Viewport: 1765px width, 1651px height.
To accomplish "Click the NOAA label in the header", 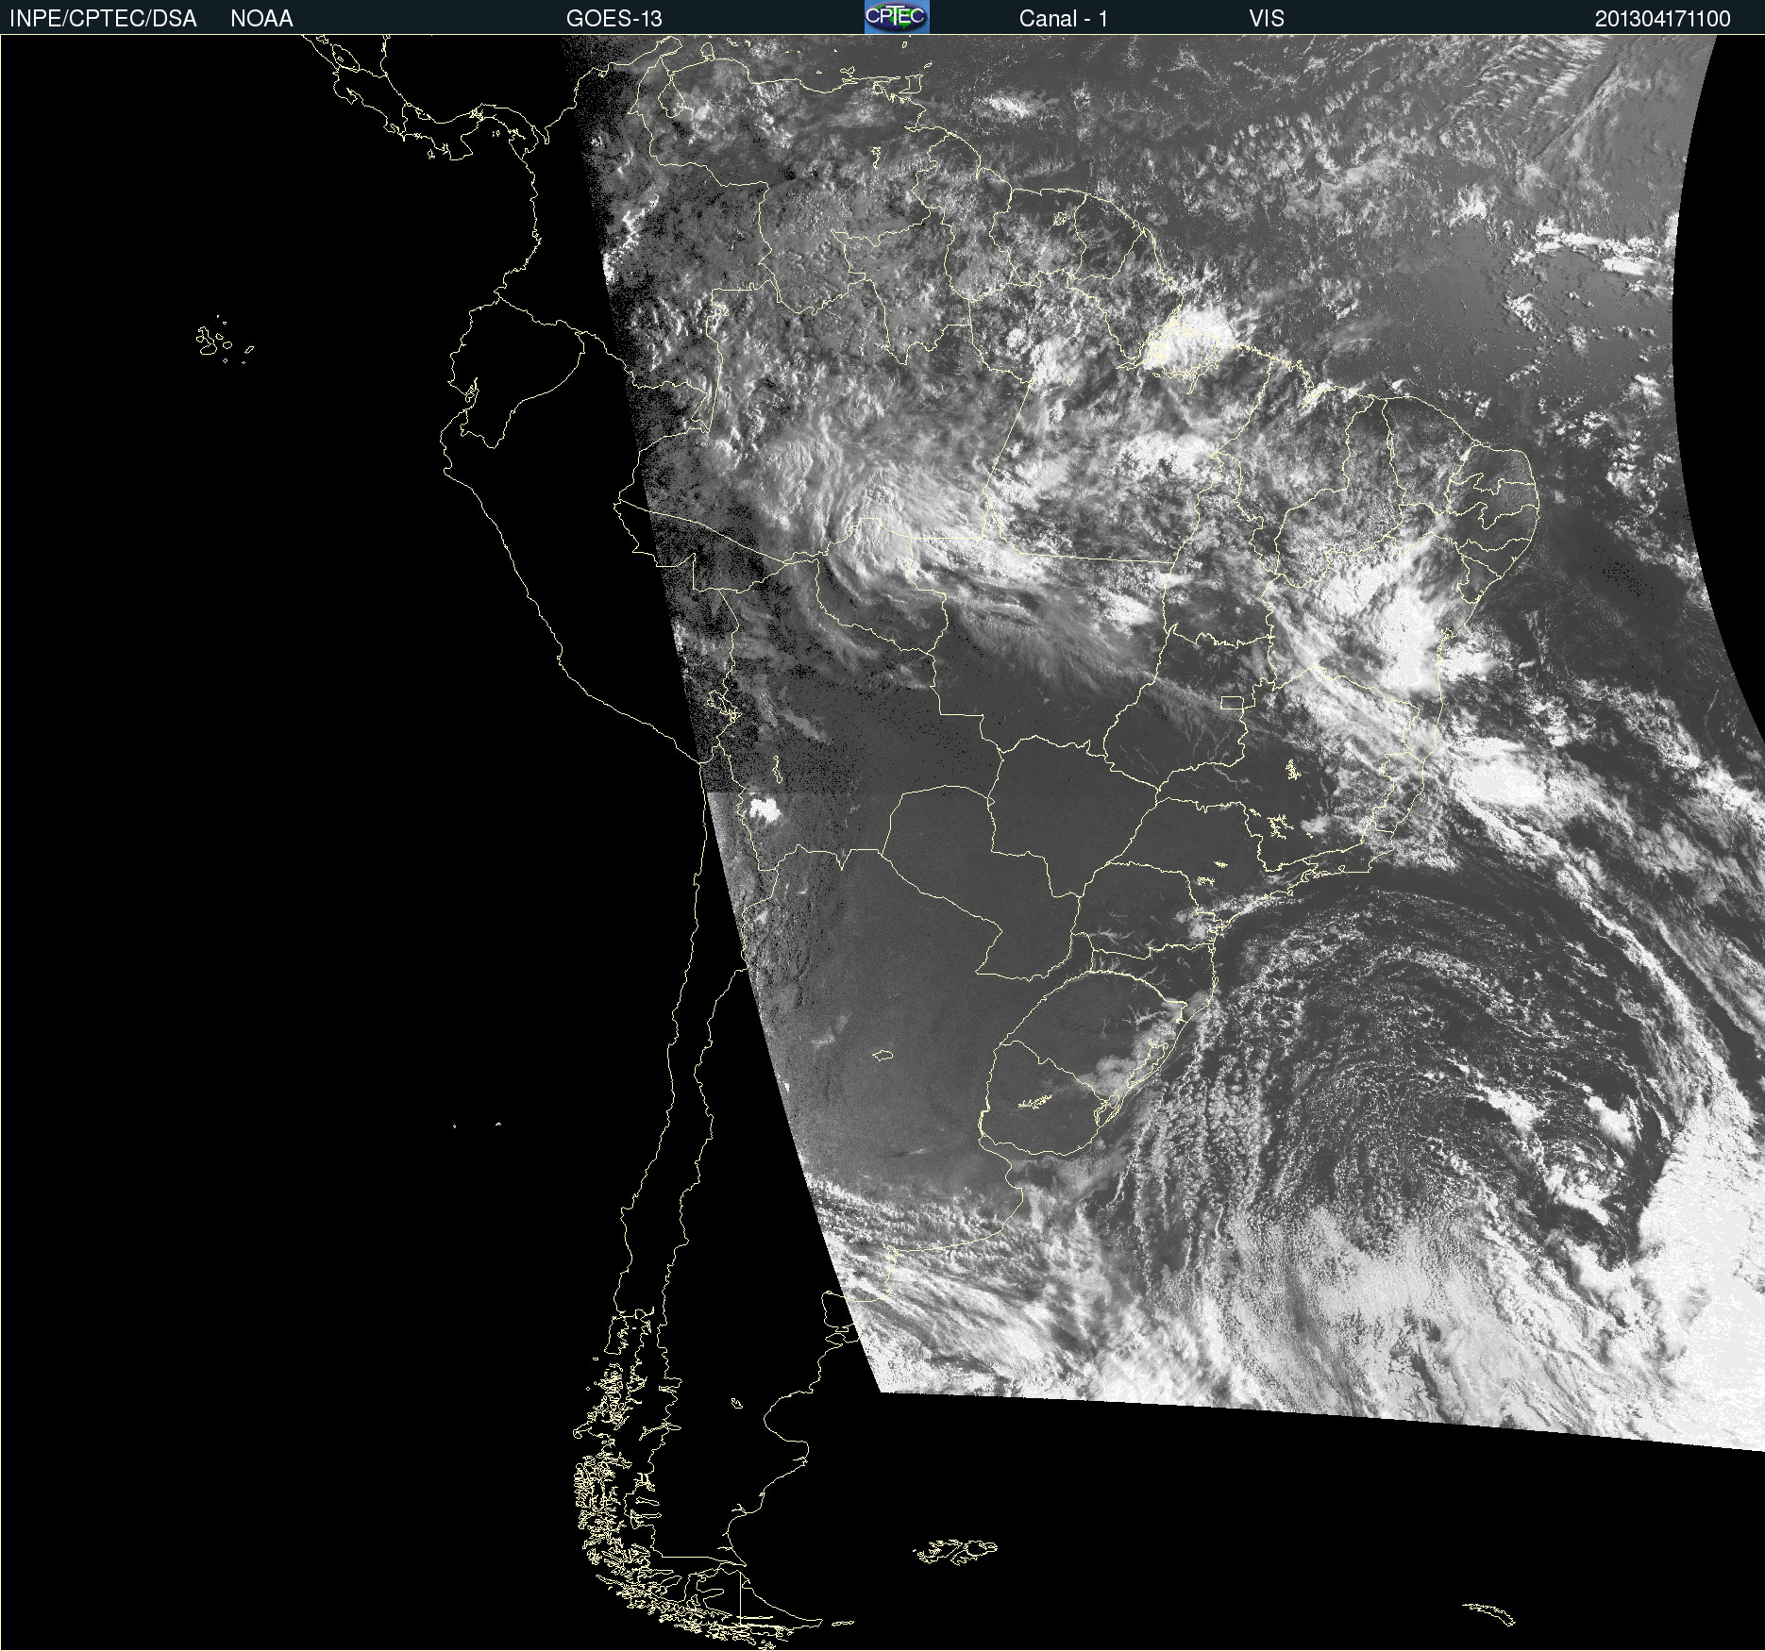I will click(261, 19).
